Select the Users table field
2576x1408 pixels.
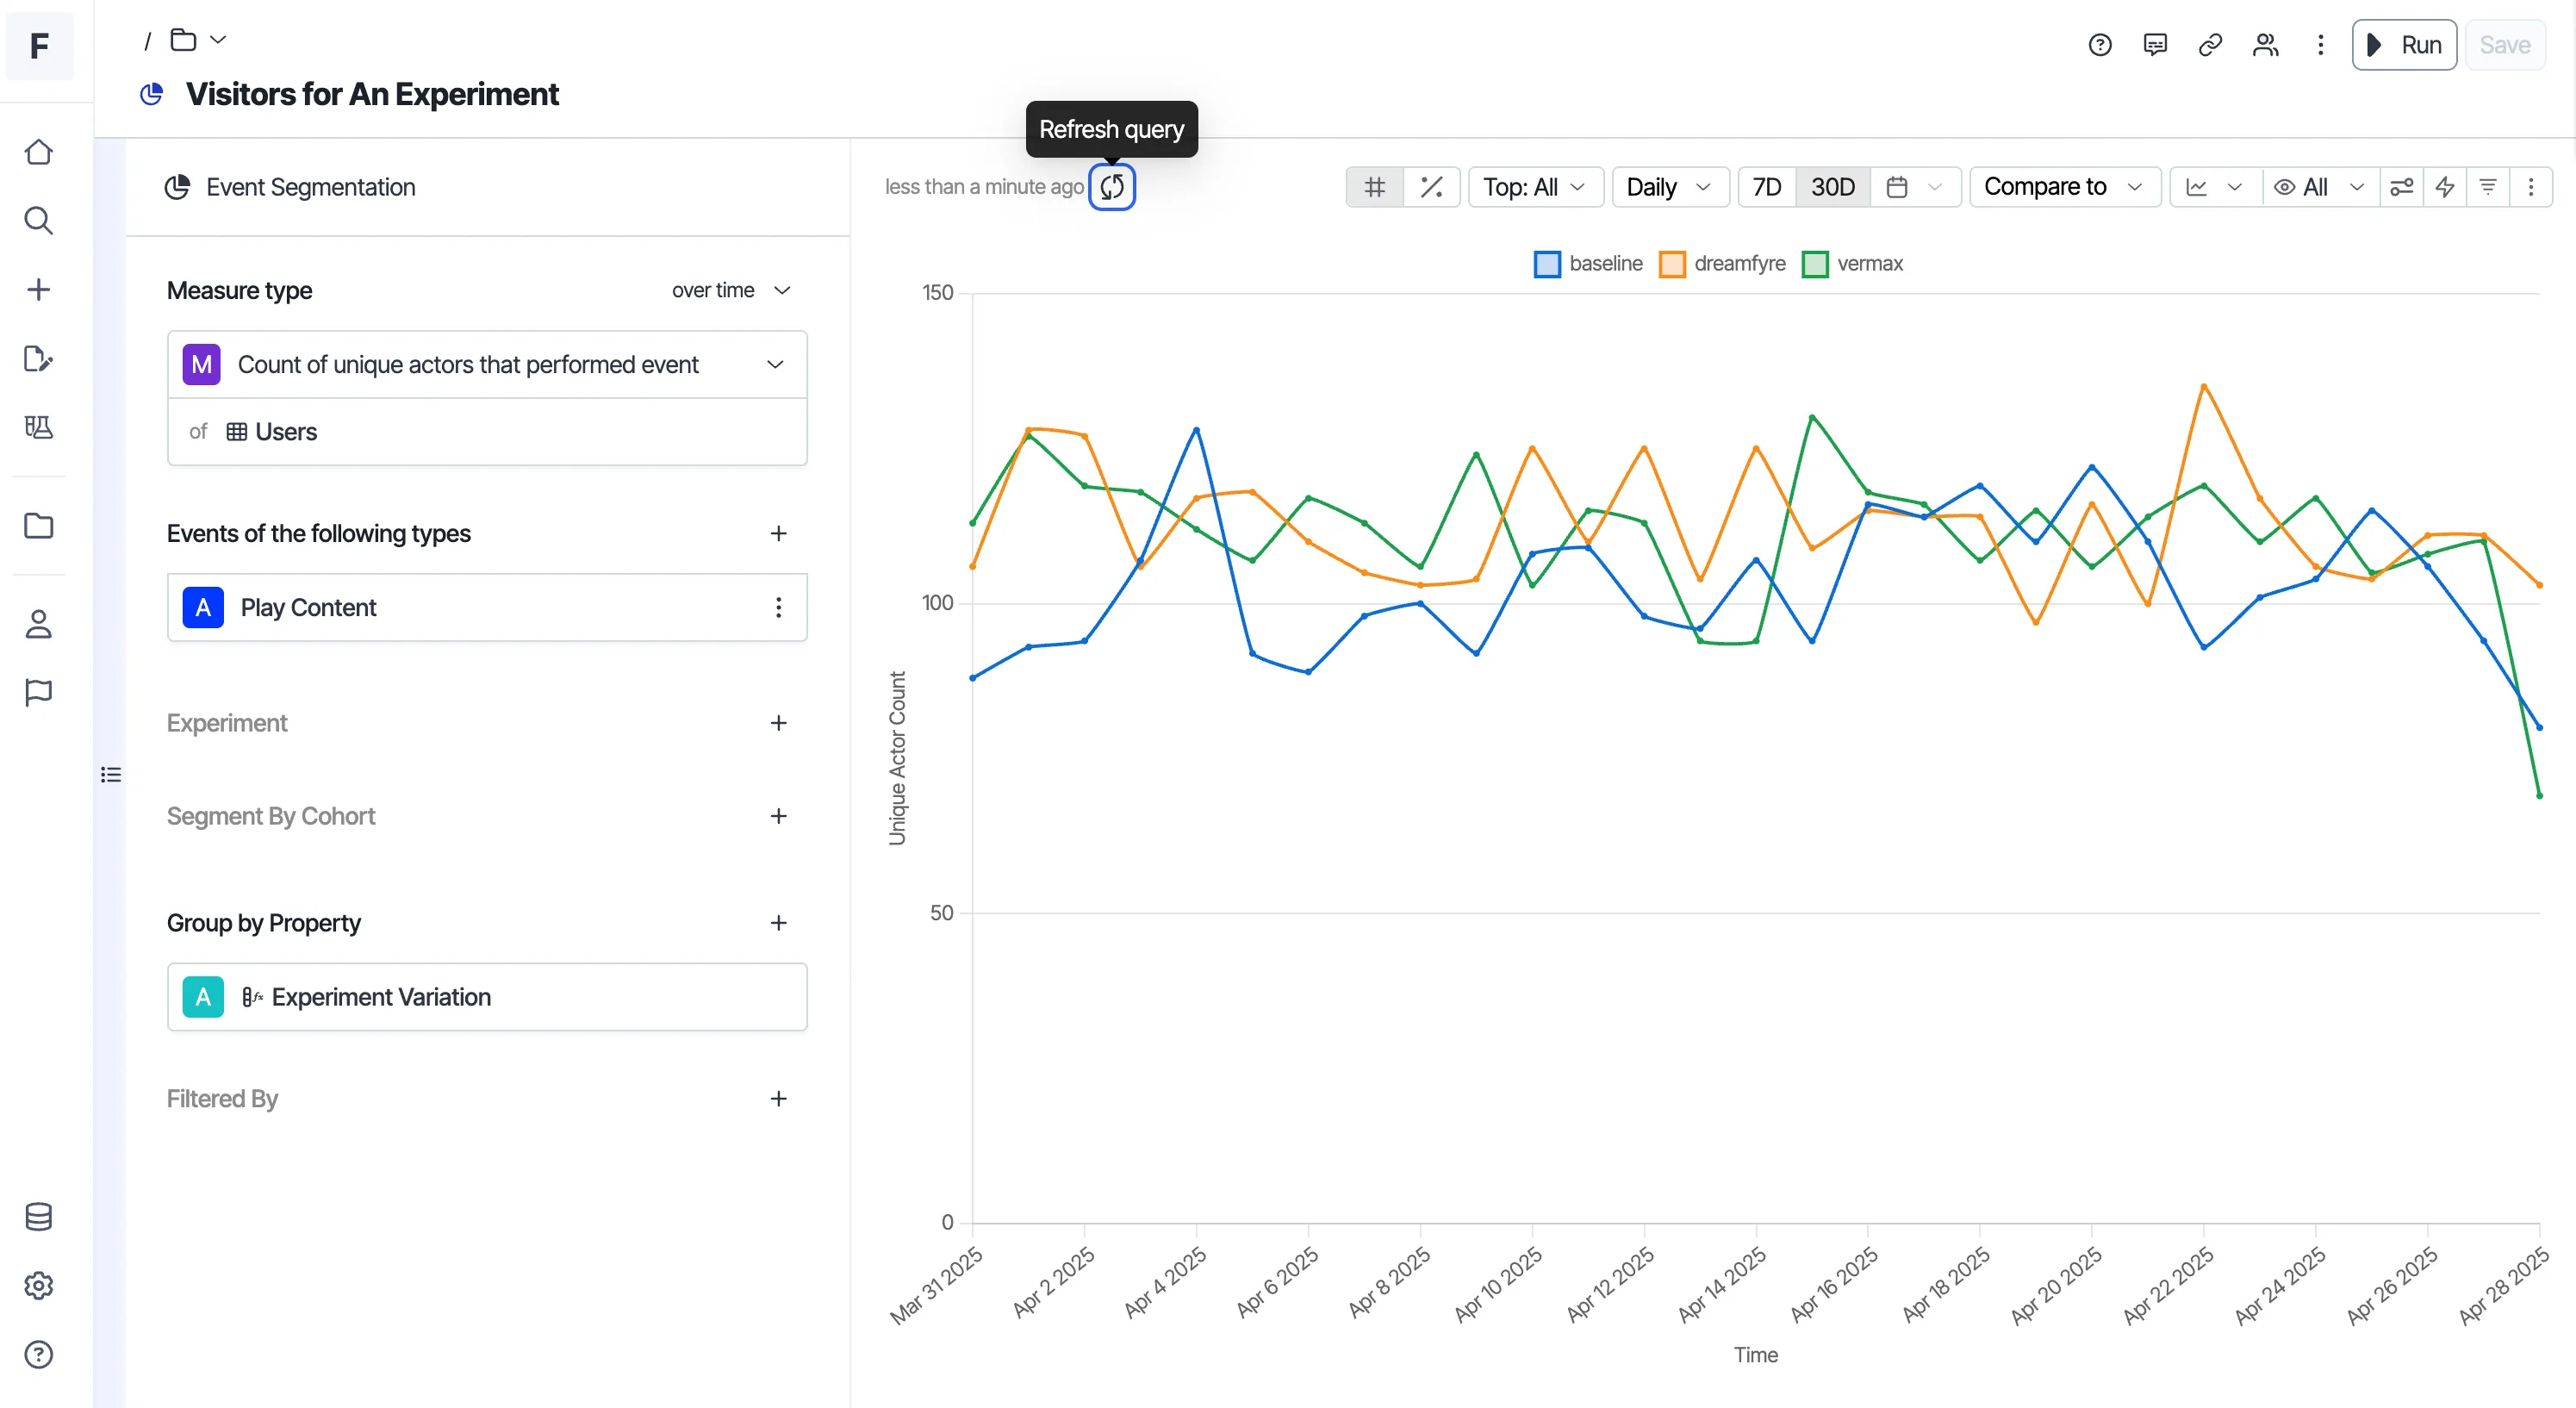coord(487,431)
